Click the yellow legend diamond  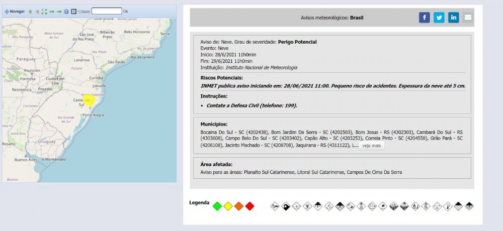point(228,206)
